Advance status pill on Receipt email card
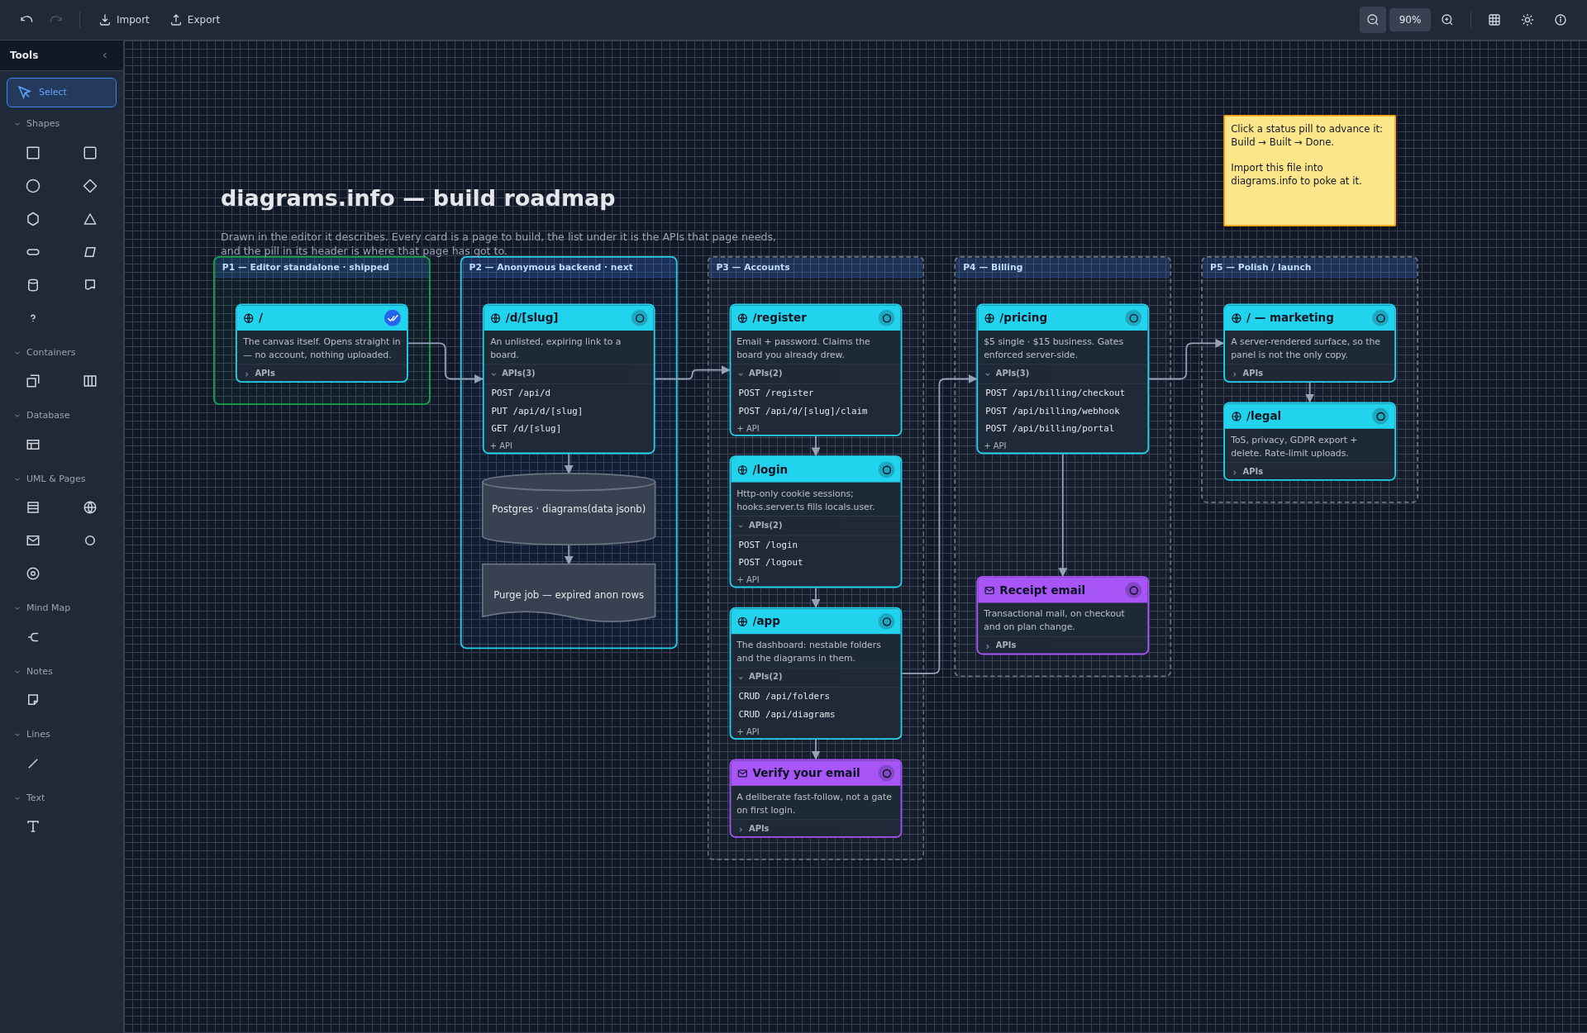Screen dimensions: 1587x1033 click(x=1134, y=590)
